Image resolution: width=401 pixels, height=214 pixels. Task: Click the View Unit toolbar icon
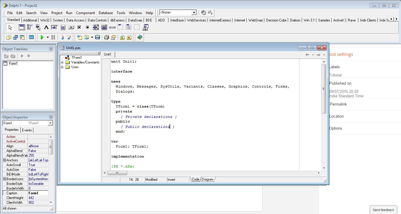[9, 37]
